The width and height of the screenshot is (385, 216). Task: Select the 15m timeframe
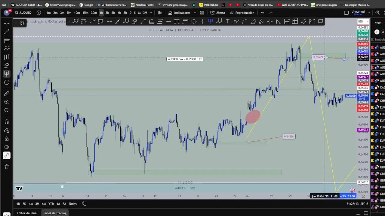[85, 13]
